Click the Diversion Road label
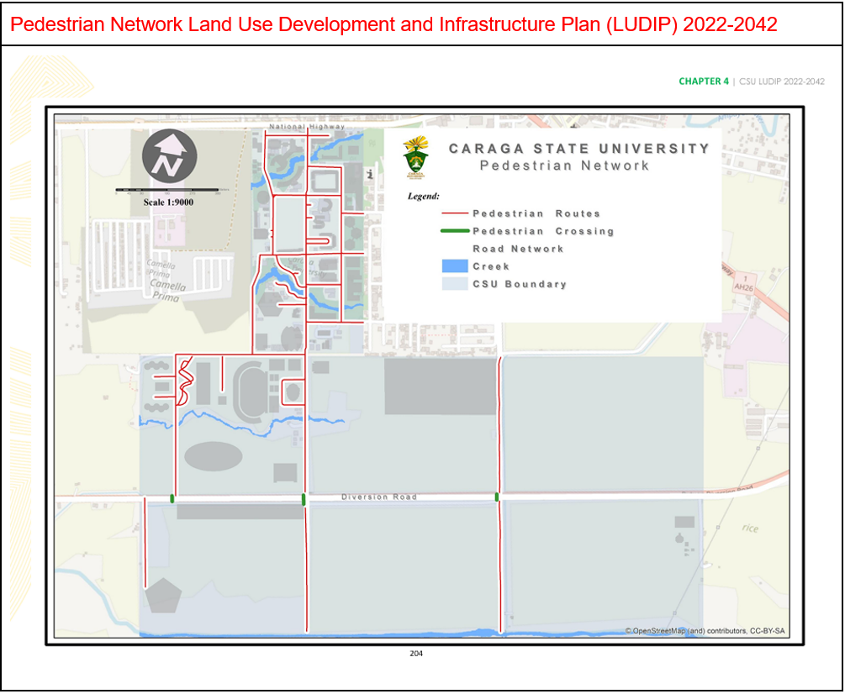The width and height of the screenshot is (845, 694). point(379,497)
